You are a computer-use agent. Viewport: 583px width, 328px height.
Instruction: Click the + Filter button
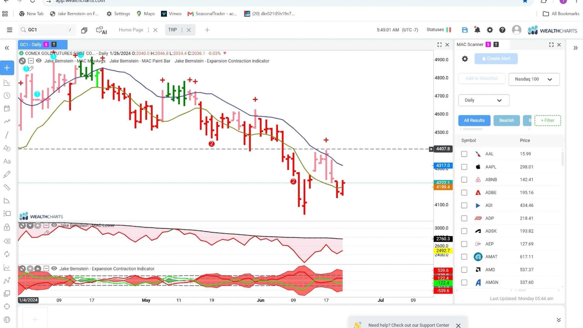click(547, 121)
